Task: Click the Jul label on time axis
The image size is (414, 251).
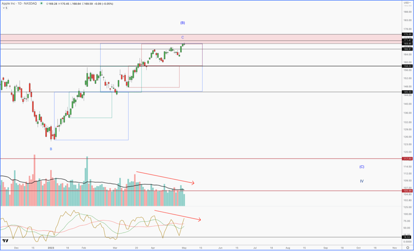Action: (x=255, y=248)
